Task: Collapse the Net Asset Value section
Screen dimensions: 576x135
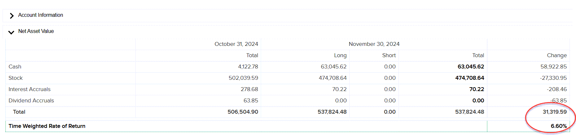Action: coord(11,32)
